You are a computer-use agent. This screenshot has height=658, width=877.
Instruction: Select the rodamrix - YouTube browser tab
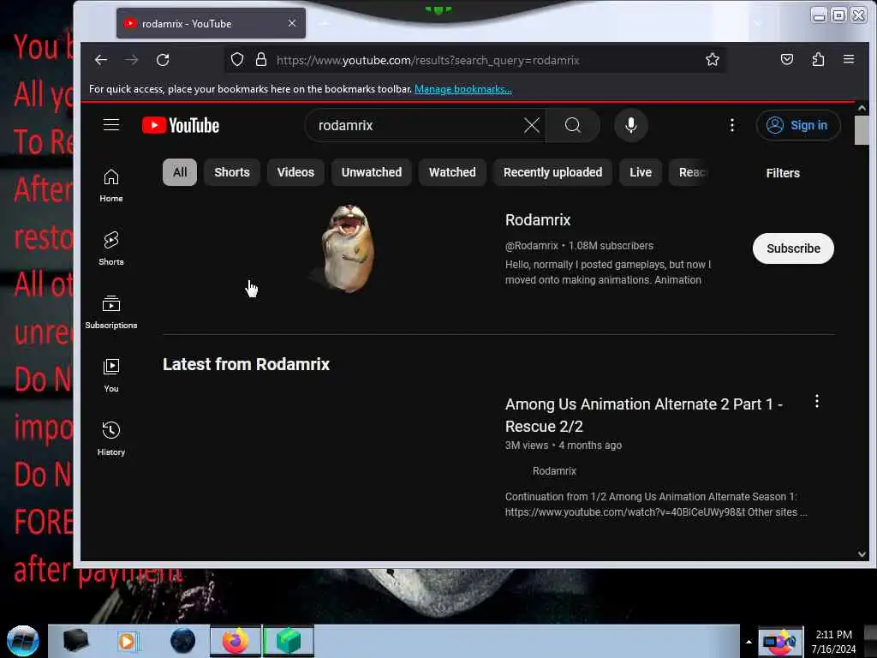[211, 23]
